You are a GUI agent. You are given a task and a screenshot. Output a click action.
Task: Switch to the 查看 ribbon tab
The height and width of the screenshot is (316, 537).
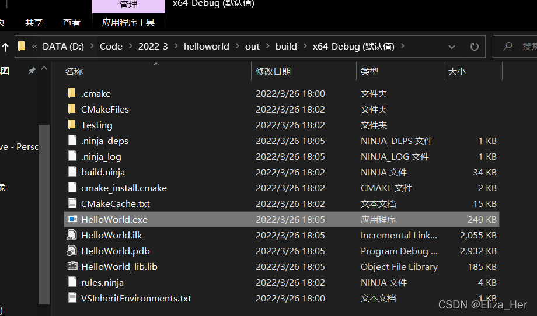click(x=72, y=23)
